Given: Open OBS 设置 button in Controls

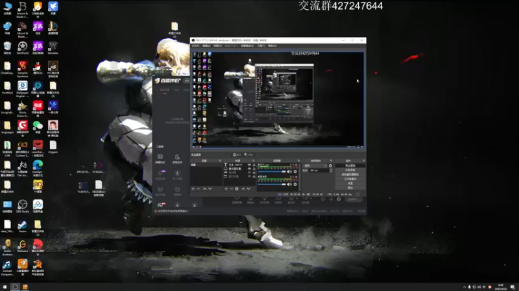Looking at the screenshot, I should coord(350,183).
